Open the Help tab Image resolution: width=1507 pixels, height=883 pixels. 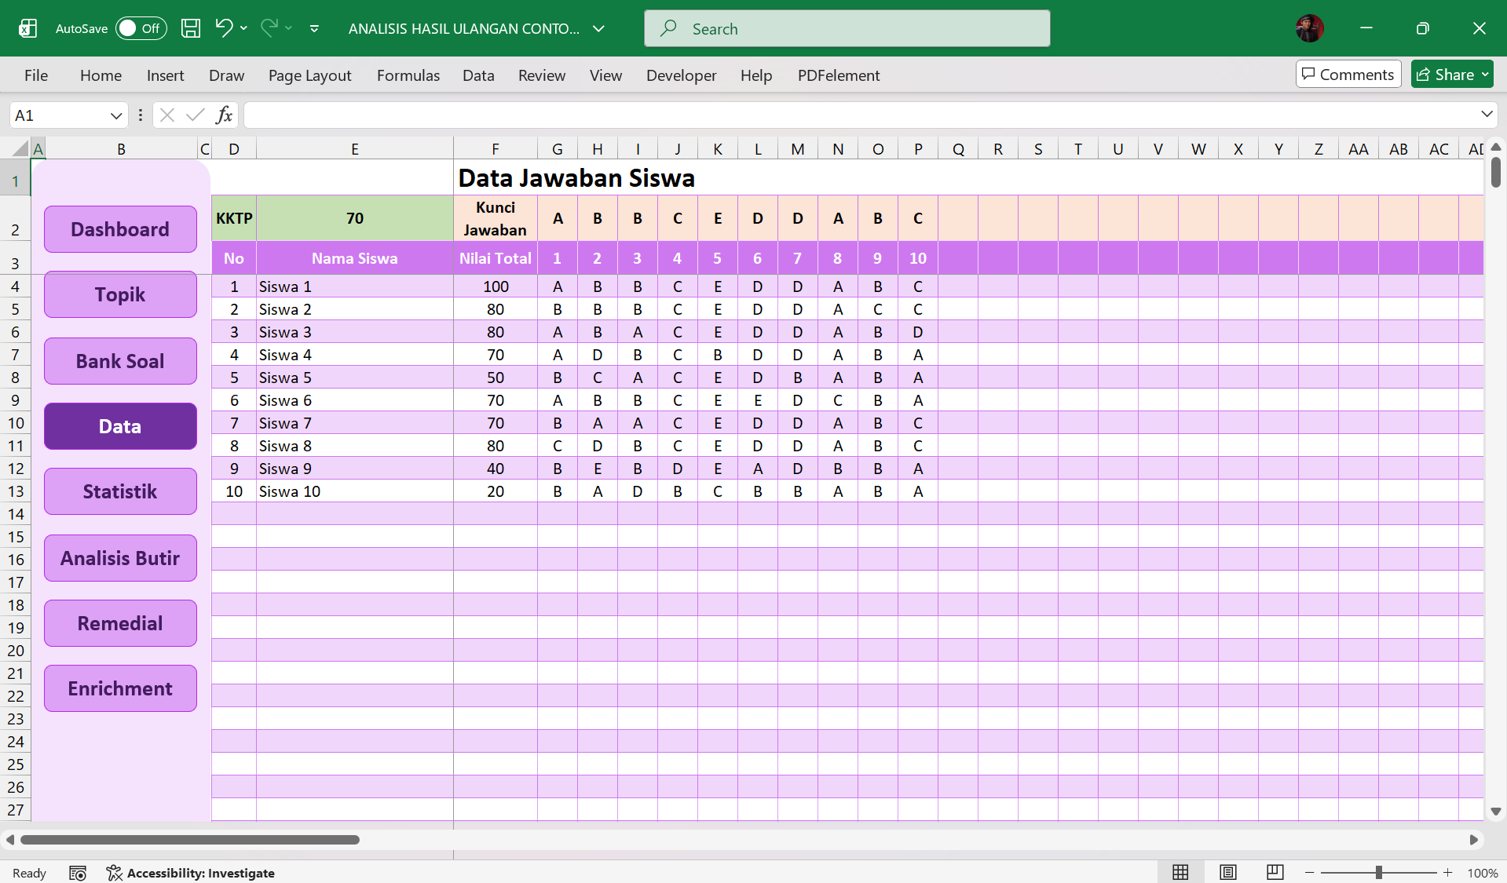pos(755,75)
